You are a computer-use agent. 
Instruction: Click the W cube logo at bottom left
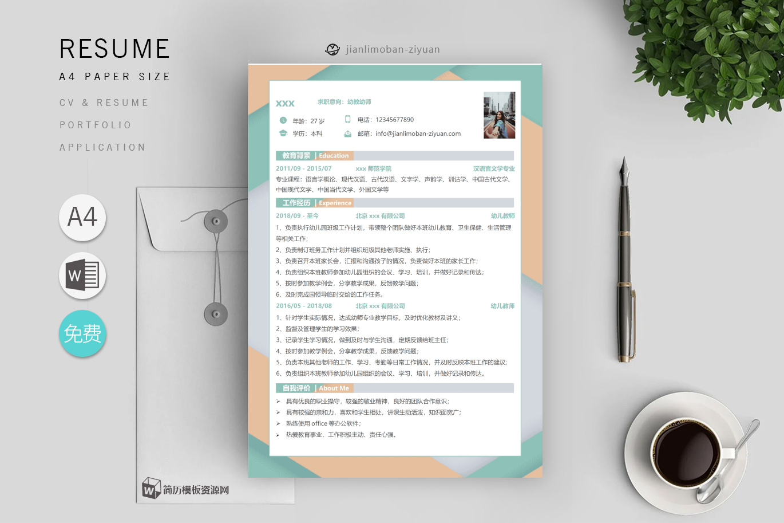[x=151, y=488]
